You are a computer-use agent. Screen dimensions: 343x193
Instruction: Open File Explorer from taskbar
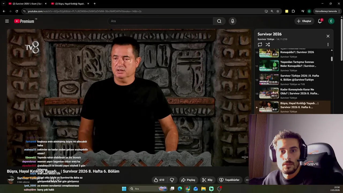click(203, 189)
